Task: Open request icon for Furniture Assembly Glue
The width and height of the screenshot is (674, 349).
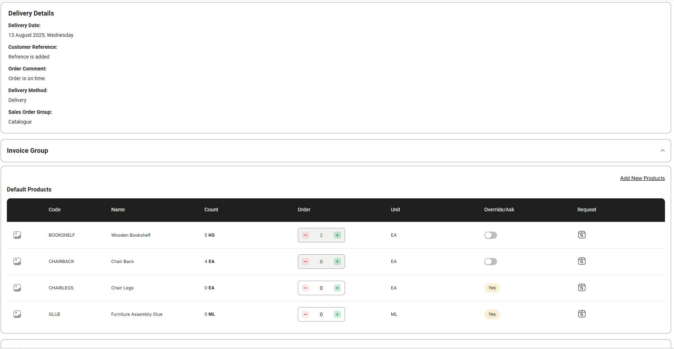Action: (582, 314)
